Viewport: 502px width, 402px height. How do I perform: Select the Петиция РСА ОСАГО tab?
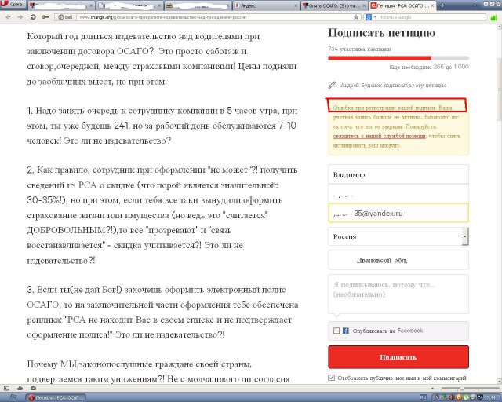click(x=402, y=5)
